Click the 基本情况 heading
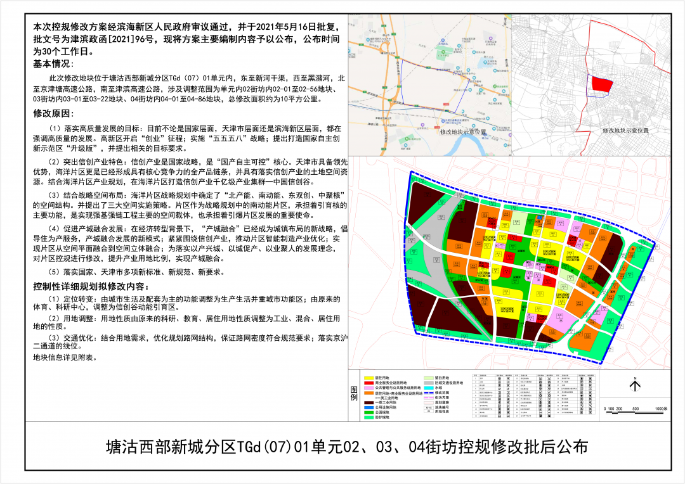The image size is (685, 484). point(54,64)
